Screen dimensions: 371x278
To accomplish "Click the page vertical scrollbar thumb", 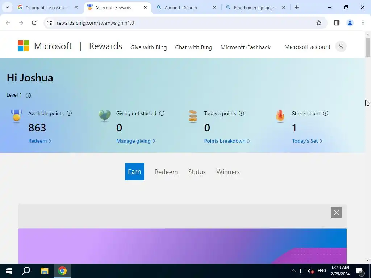I will click(x=368, y=47).
